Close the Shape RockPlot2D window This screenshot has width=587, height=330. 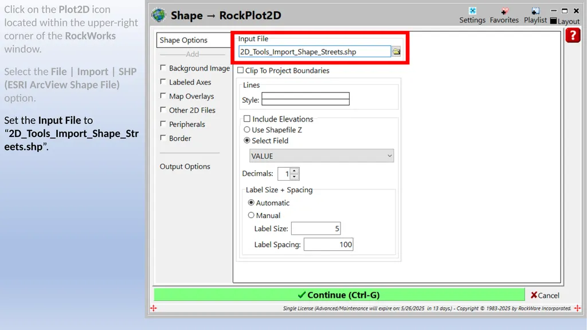tap(576, 11)
